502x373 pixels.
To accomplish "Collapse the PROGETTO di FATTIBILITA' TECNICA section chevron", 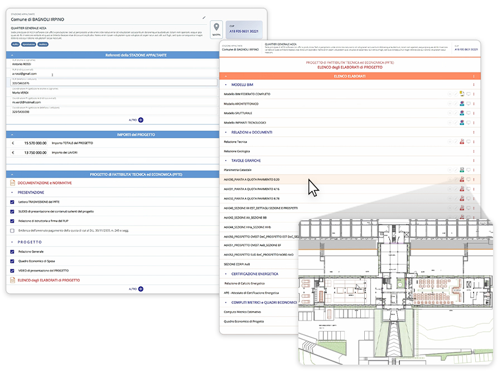I will tap(12, 175).
